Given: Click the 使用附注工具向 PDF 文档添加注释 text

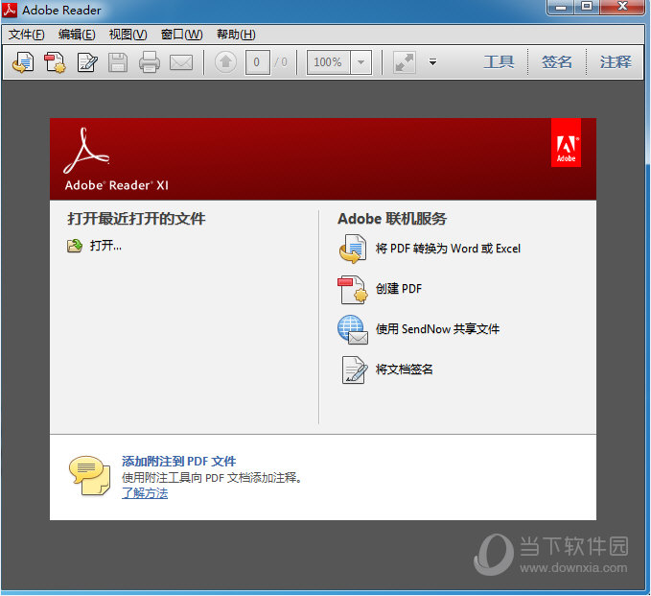Looking at the screenshot, I should (x=212, y=478).
